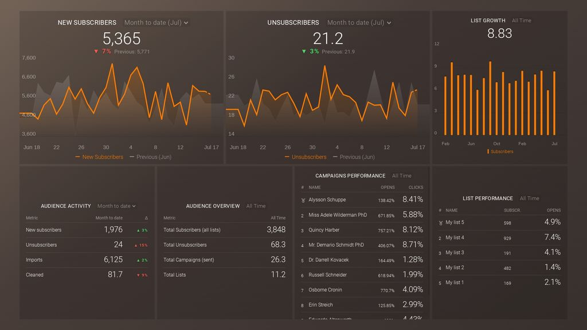This screenshot has width=587, height=330.
Task: Click green up arrow in Imports row
Action: click(x=138, y=261)
